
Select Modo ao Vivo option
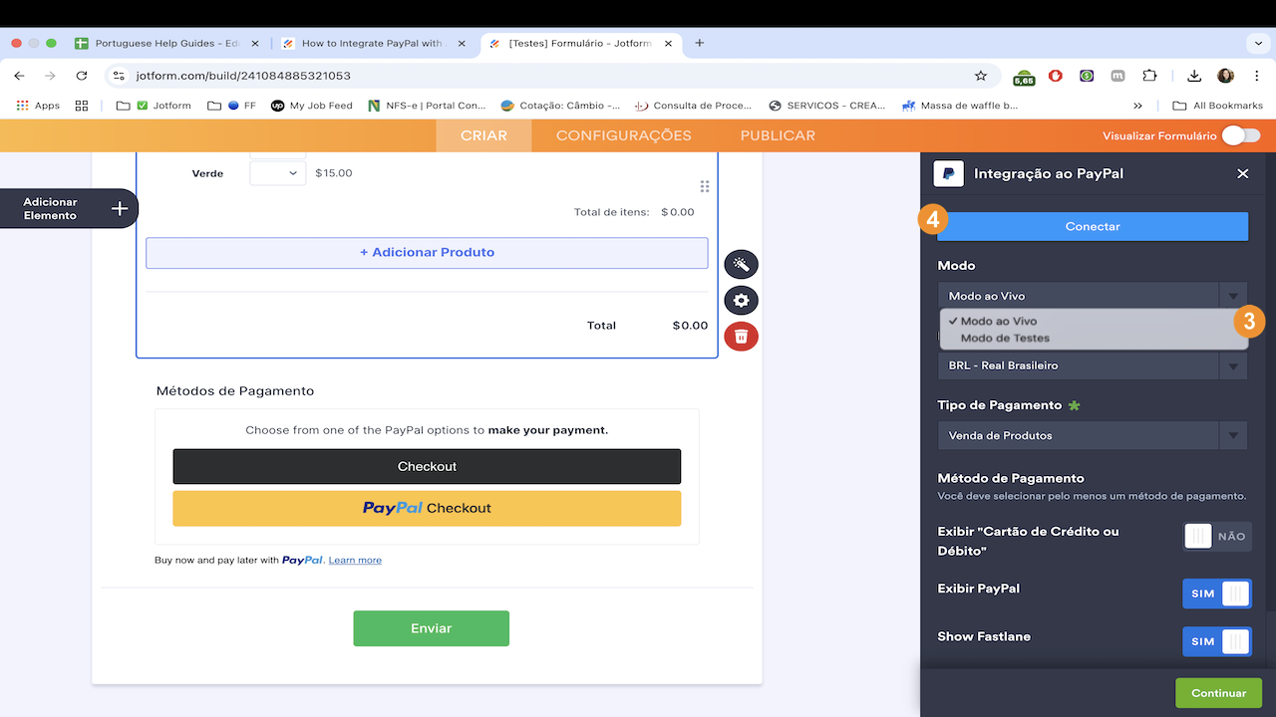click(x=1093, y=321)
